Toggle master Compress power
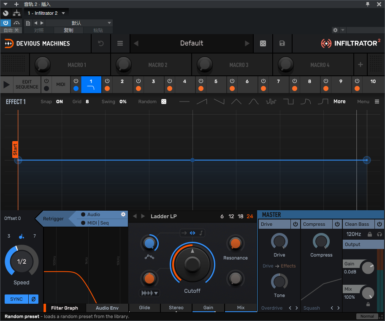The image size is (385, 321). coord(337,224)
